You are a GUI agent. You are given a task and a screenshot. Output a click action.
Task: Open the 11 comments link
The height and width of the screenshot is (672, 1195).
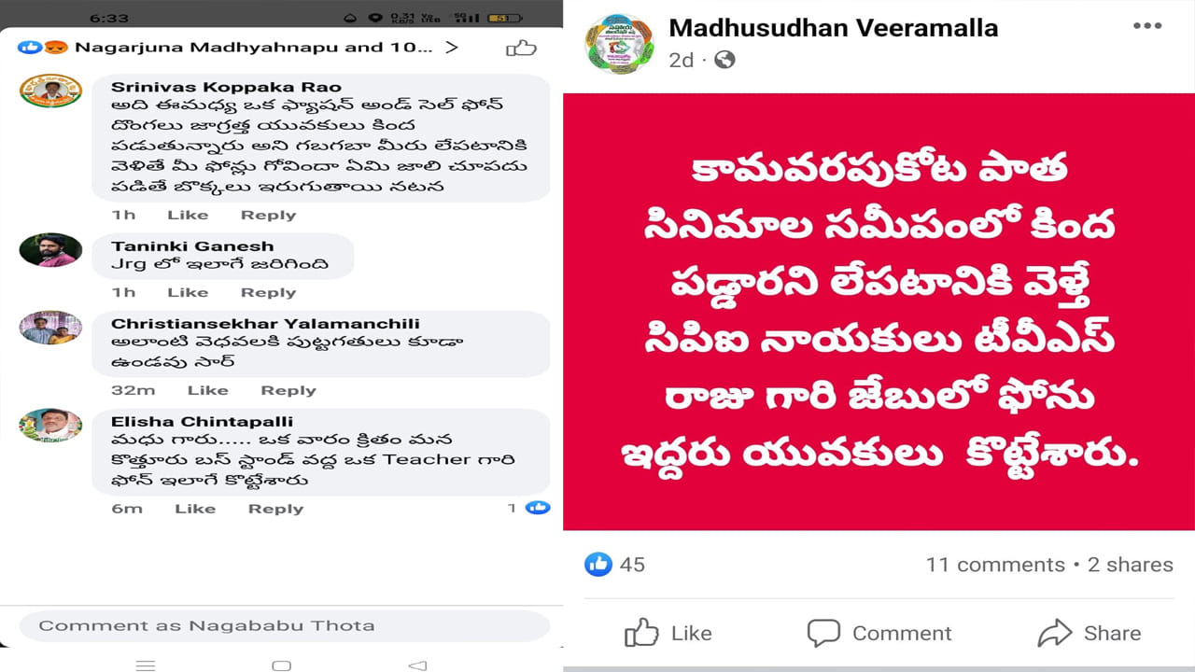coord(995,565)
